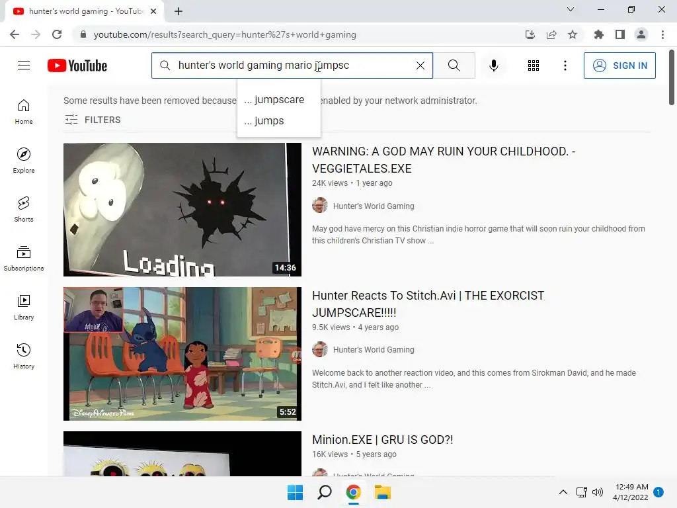The width and height of the screenshot is (677, 508).
Task: Click channel name under the Stitch.Avi video
Action: 374,349
